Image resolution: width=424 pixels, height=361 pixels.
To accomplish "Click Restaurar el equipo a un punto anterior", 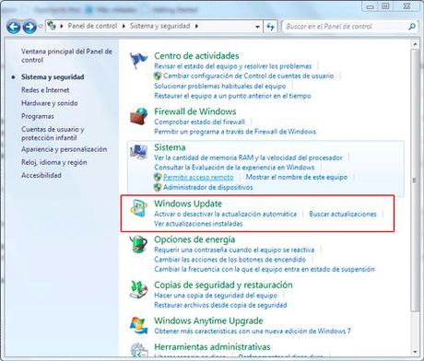I will 232,96.
